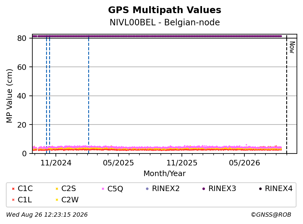The image size is (303, 224).
Task: Click the MP Value (cm) axis label
Action: [x=9, y=96]
